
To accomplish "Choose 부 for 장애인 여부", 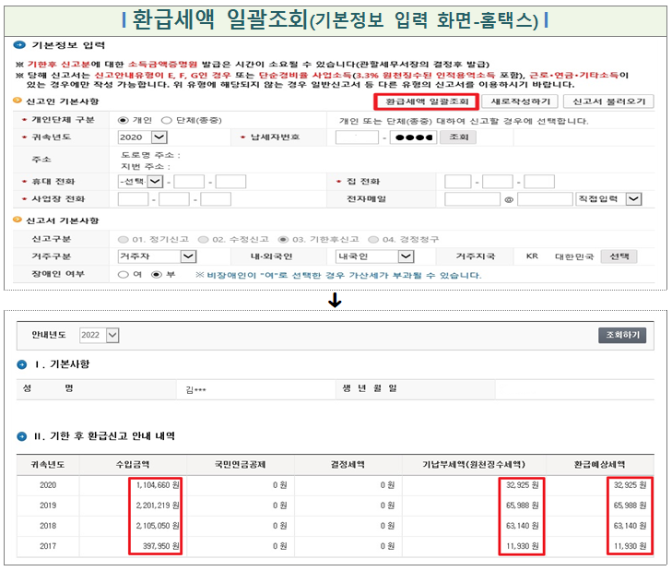I will (x=157, y=275).
